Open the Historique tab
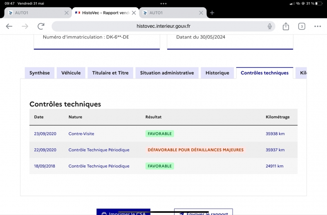The width and height of the screenshot is (327, 215). pos(217,73)
